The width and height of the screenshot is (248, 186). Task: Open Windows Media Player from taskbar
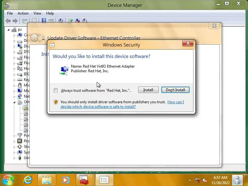65,180
